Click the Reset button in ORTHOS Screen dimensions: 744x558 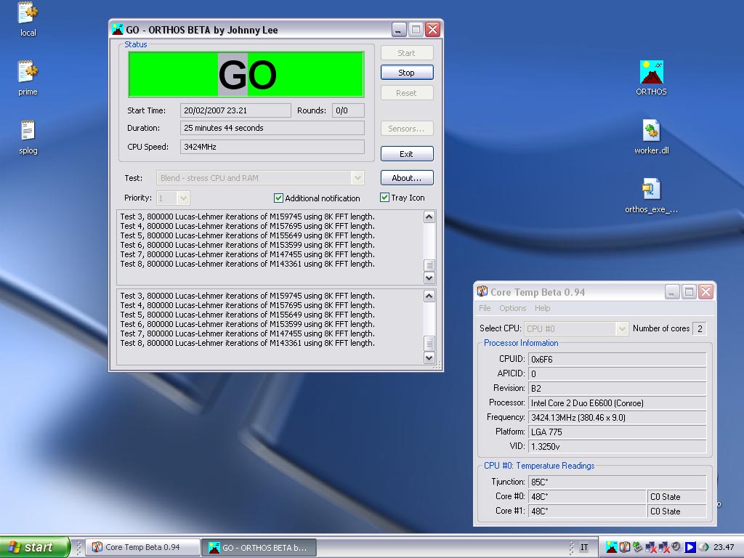pyautogui.click(x=407, y=93)
